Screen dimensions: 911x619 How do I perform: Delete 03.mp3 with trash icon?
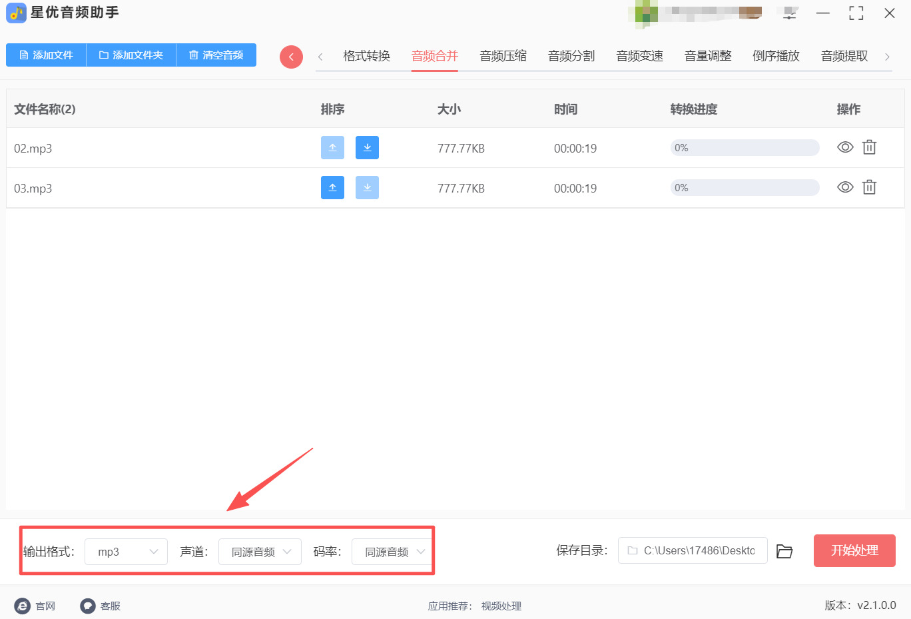[869, 187]
